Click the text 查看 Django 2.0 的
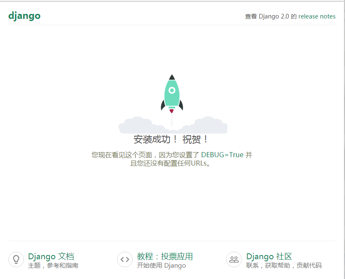Viewport: 345px width, 279px height. coord(271,16)
